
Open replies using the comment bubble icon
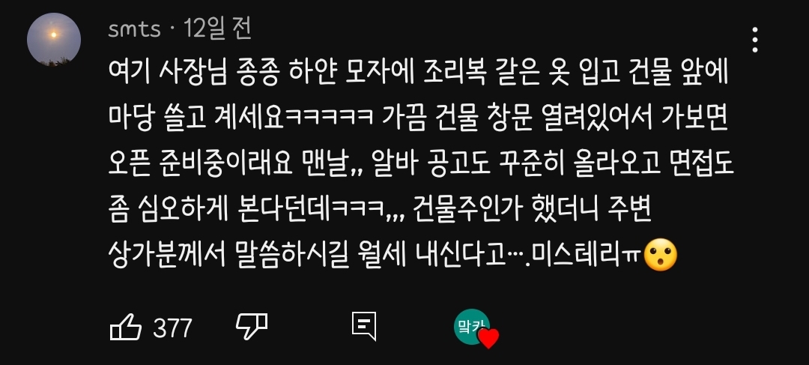point(364,327)
